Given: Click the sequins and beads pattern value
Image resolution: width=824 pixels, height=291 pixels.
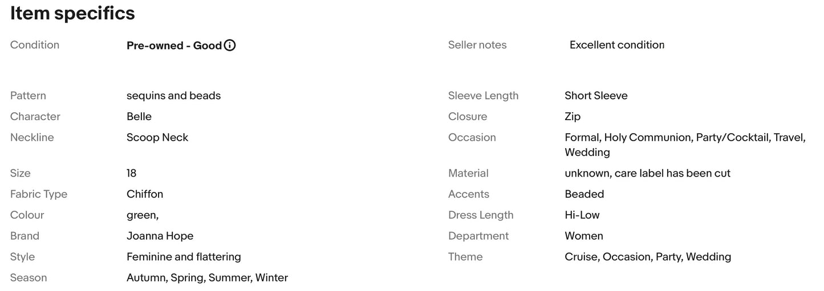Looking at the screenshot, I should [x=173, y=96].
